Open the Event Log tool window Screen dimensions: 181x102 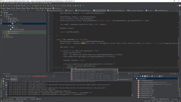[154, 99]
